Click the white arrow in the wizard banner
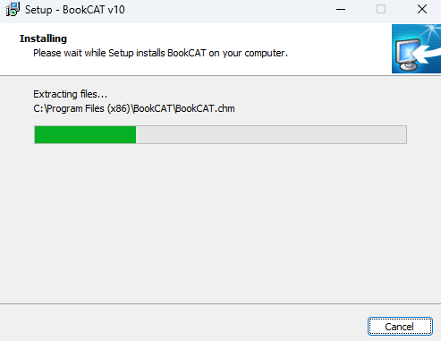The image size is (441, 341). tap(428, 53)
